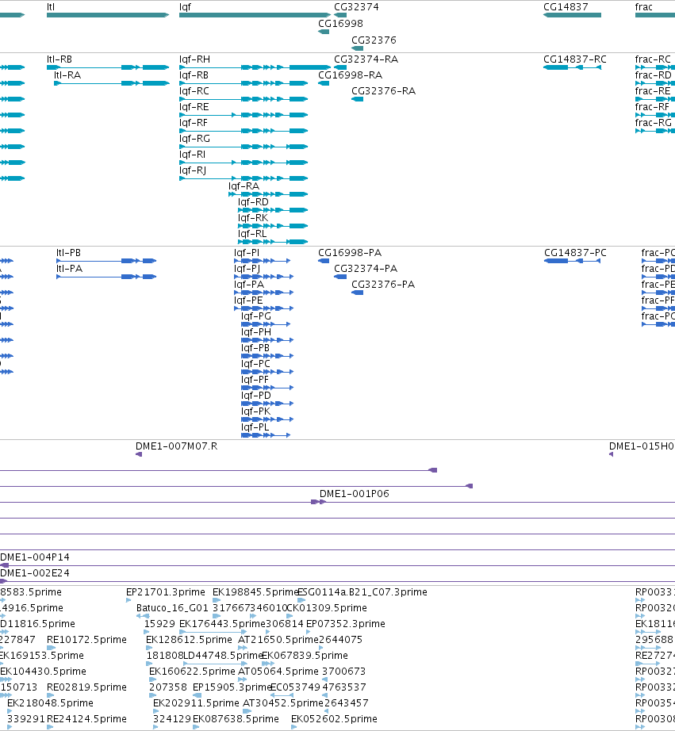Click transcript lqf-RF label
Viewport: 675px width, 731px height.
coord(193,123)
